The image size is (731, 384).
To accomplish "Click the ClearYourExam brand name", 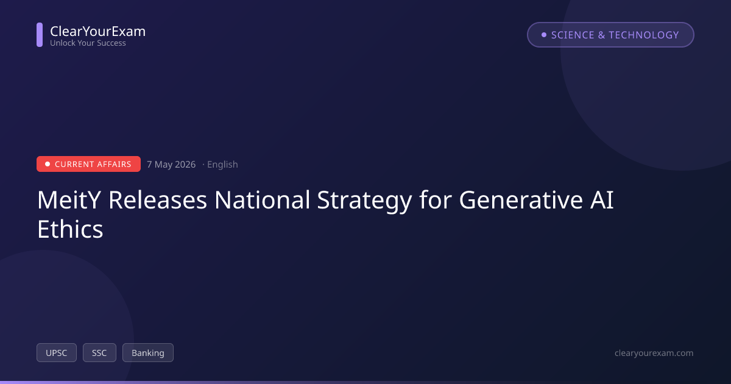I will pyautogui.click(x=97, y=31).
